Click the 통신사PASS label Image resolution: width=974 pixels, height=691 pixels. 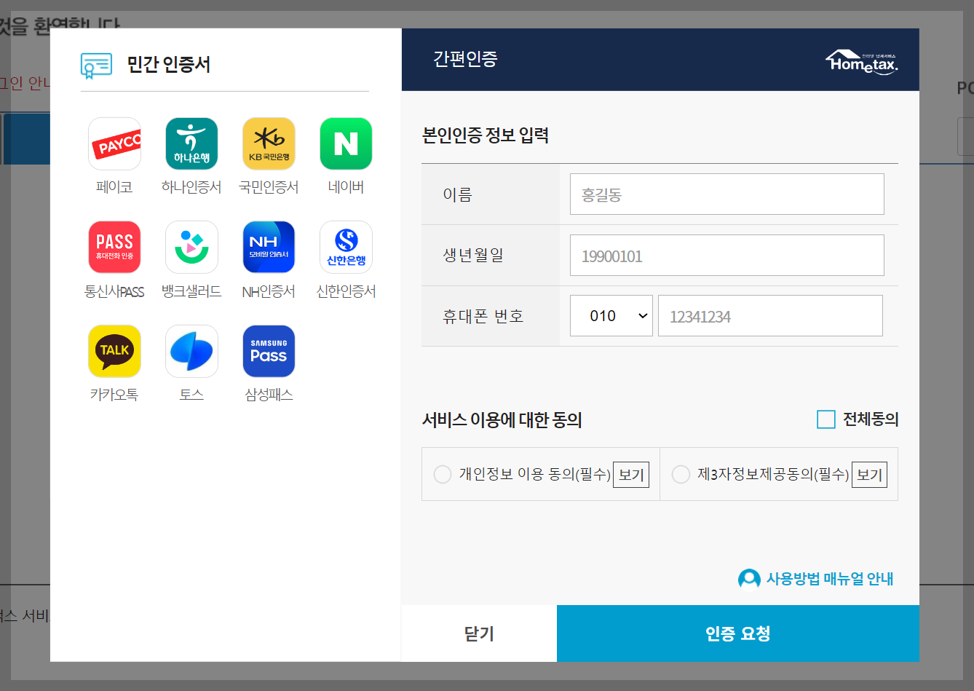114,291
